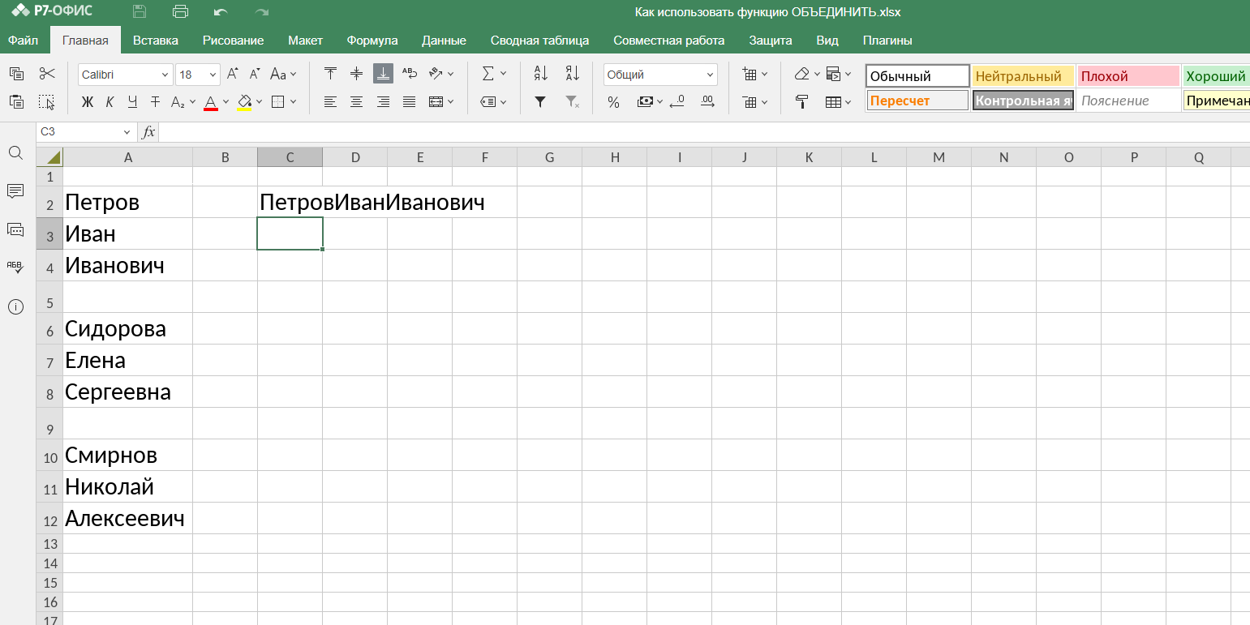The image size is (1250, 625).
Task: Sort descending Я to А
Action: (573, 74)
